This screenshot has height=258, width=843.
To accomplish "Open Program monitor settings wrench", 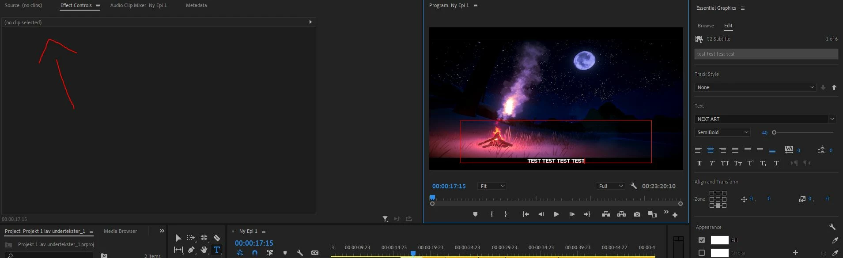I will [x=634, y=186].
